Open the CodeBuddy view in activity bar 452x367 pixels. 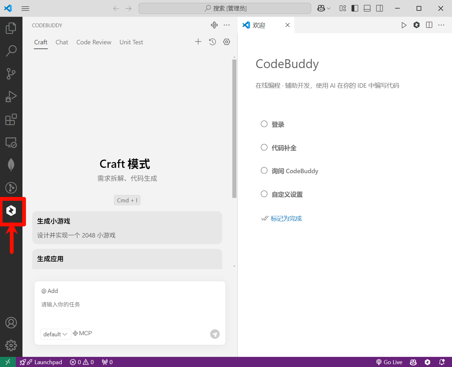click(11, 211)
